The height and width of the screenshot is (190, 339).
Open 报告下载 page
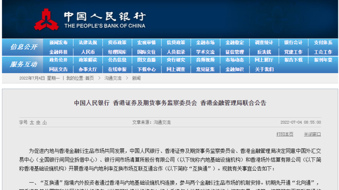(293, 60)
